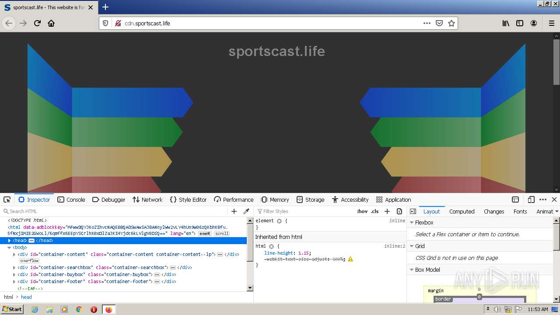Click the warning icon beside -webkit-text-size-adjust
The height and width of the screenshot is (315, 560).
[x=350, y=259]
